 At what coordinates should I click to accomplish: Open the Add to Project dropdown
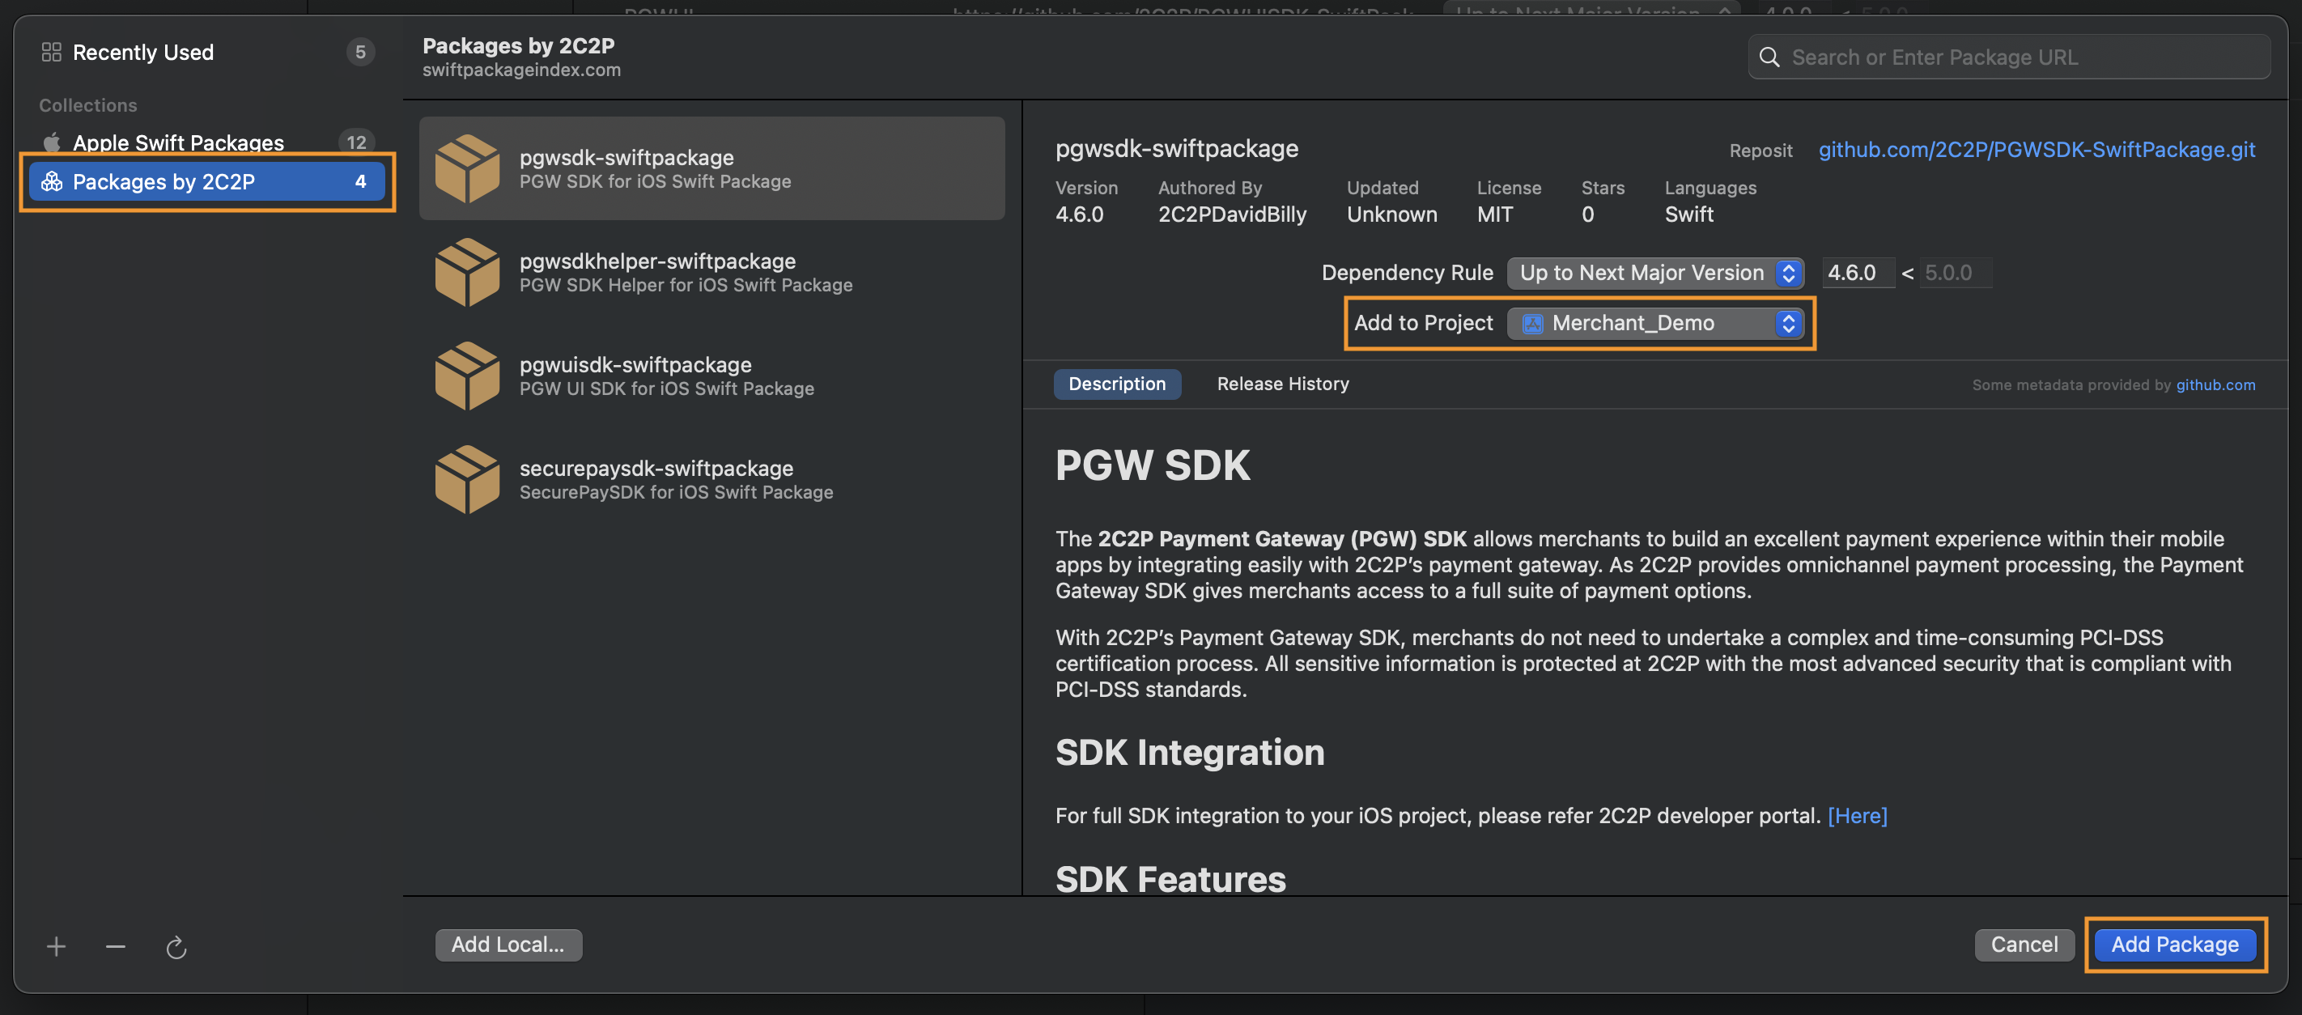click(1655, 324)
